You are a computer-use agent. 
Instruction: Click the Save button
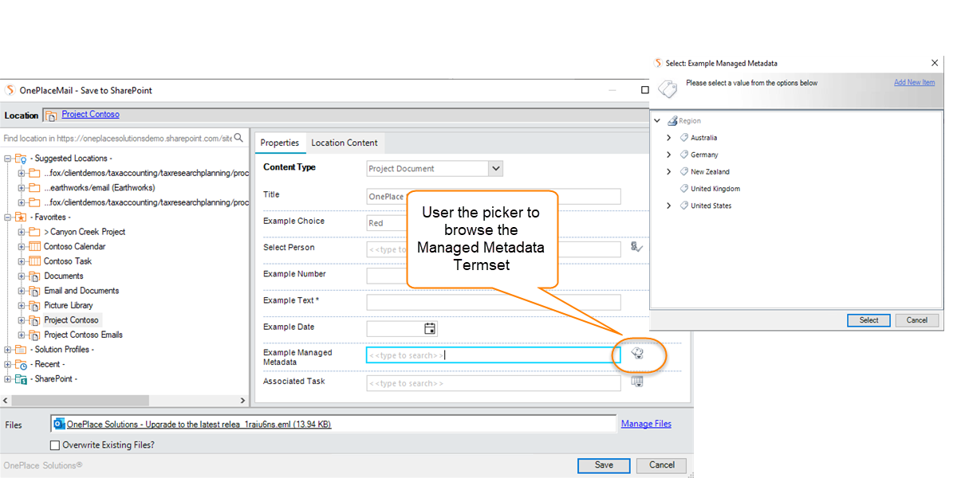coord(604,465)
